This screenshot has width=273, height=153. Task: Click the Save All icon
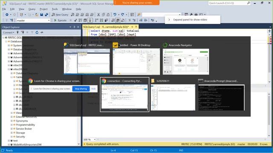[x=46, y=15]
